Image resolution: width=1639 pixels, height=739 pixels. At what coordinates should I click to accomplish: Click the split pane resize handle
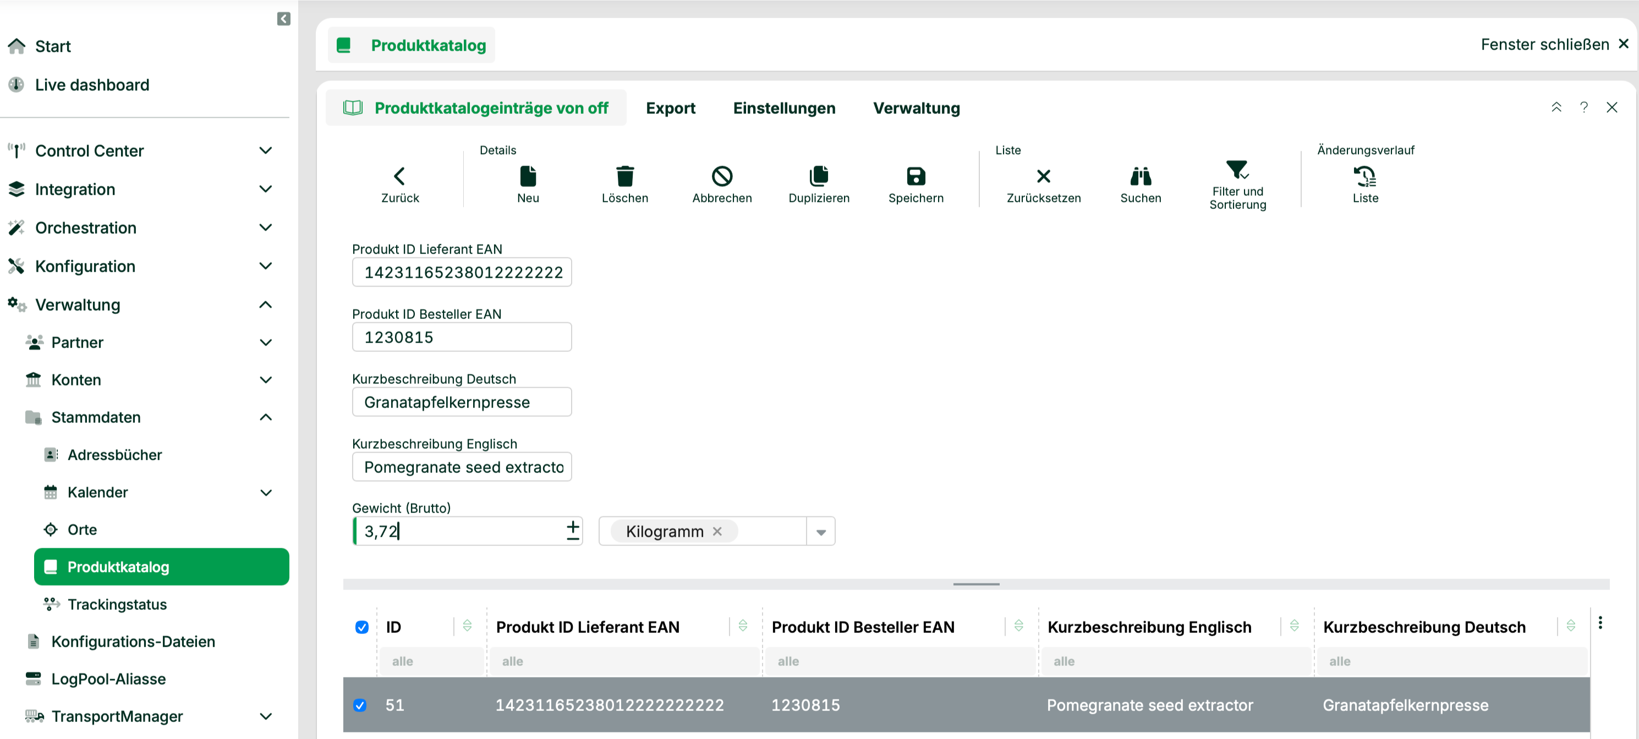coord(976,584)
